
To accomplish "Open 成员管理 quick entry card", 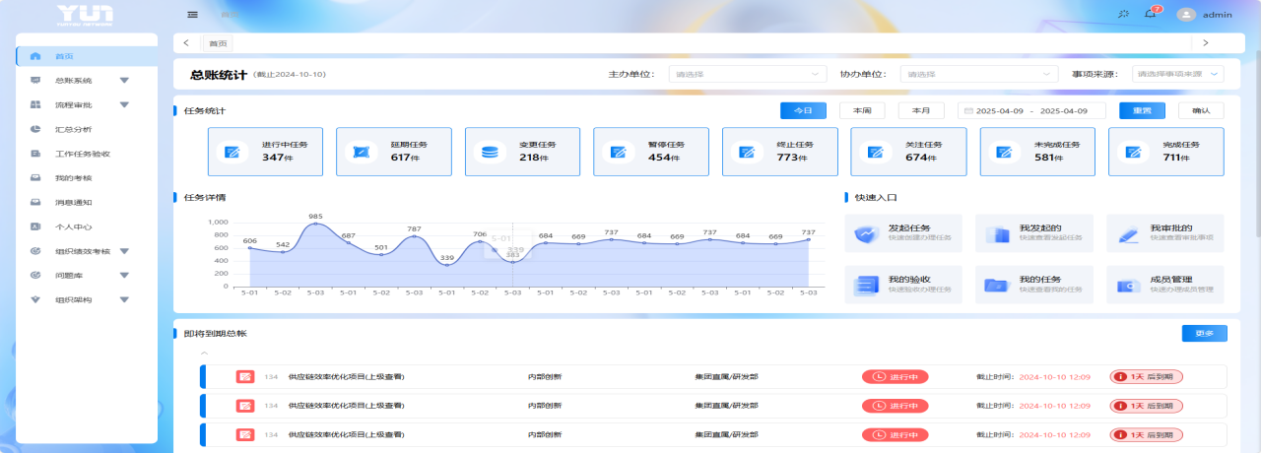I will click(x=1164, y=285).
